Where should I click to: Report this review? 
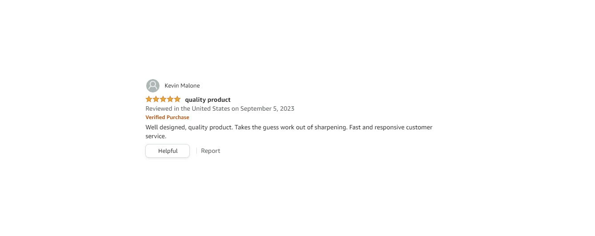(x=210, y=151)
